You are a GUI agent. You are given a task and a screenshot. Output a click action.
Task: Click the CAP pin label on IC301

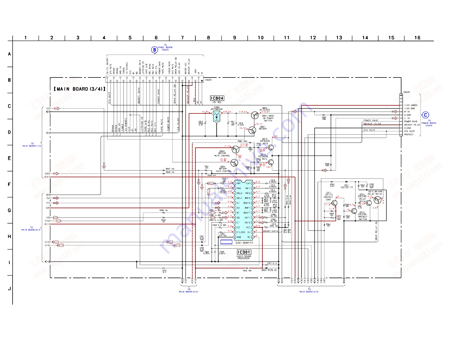point(248,183)
